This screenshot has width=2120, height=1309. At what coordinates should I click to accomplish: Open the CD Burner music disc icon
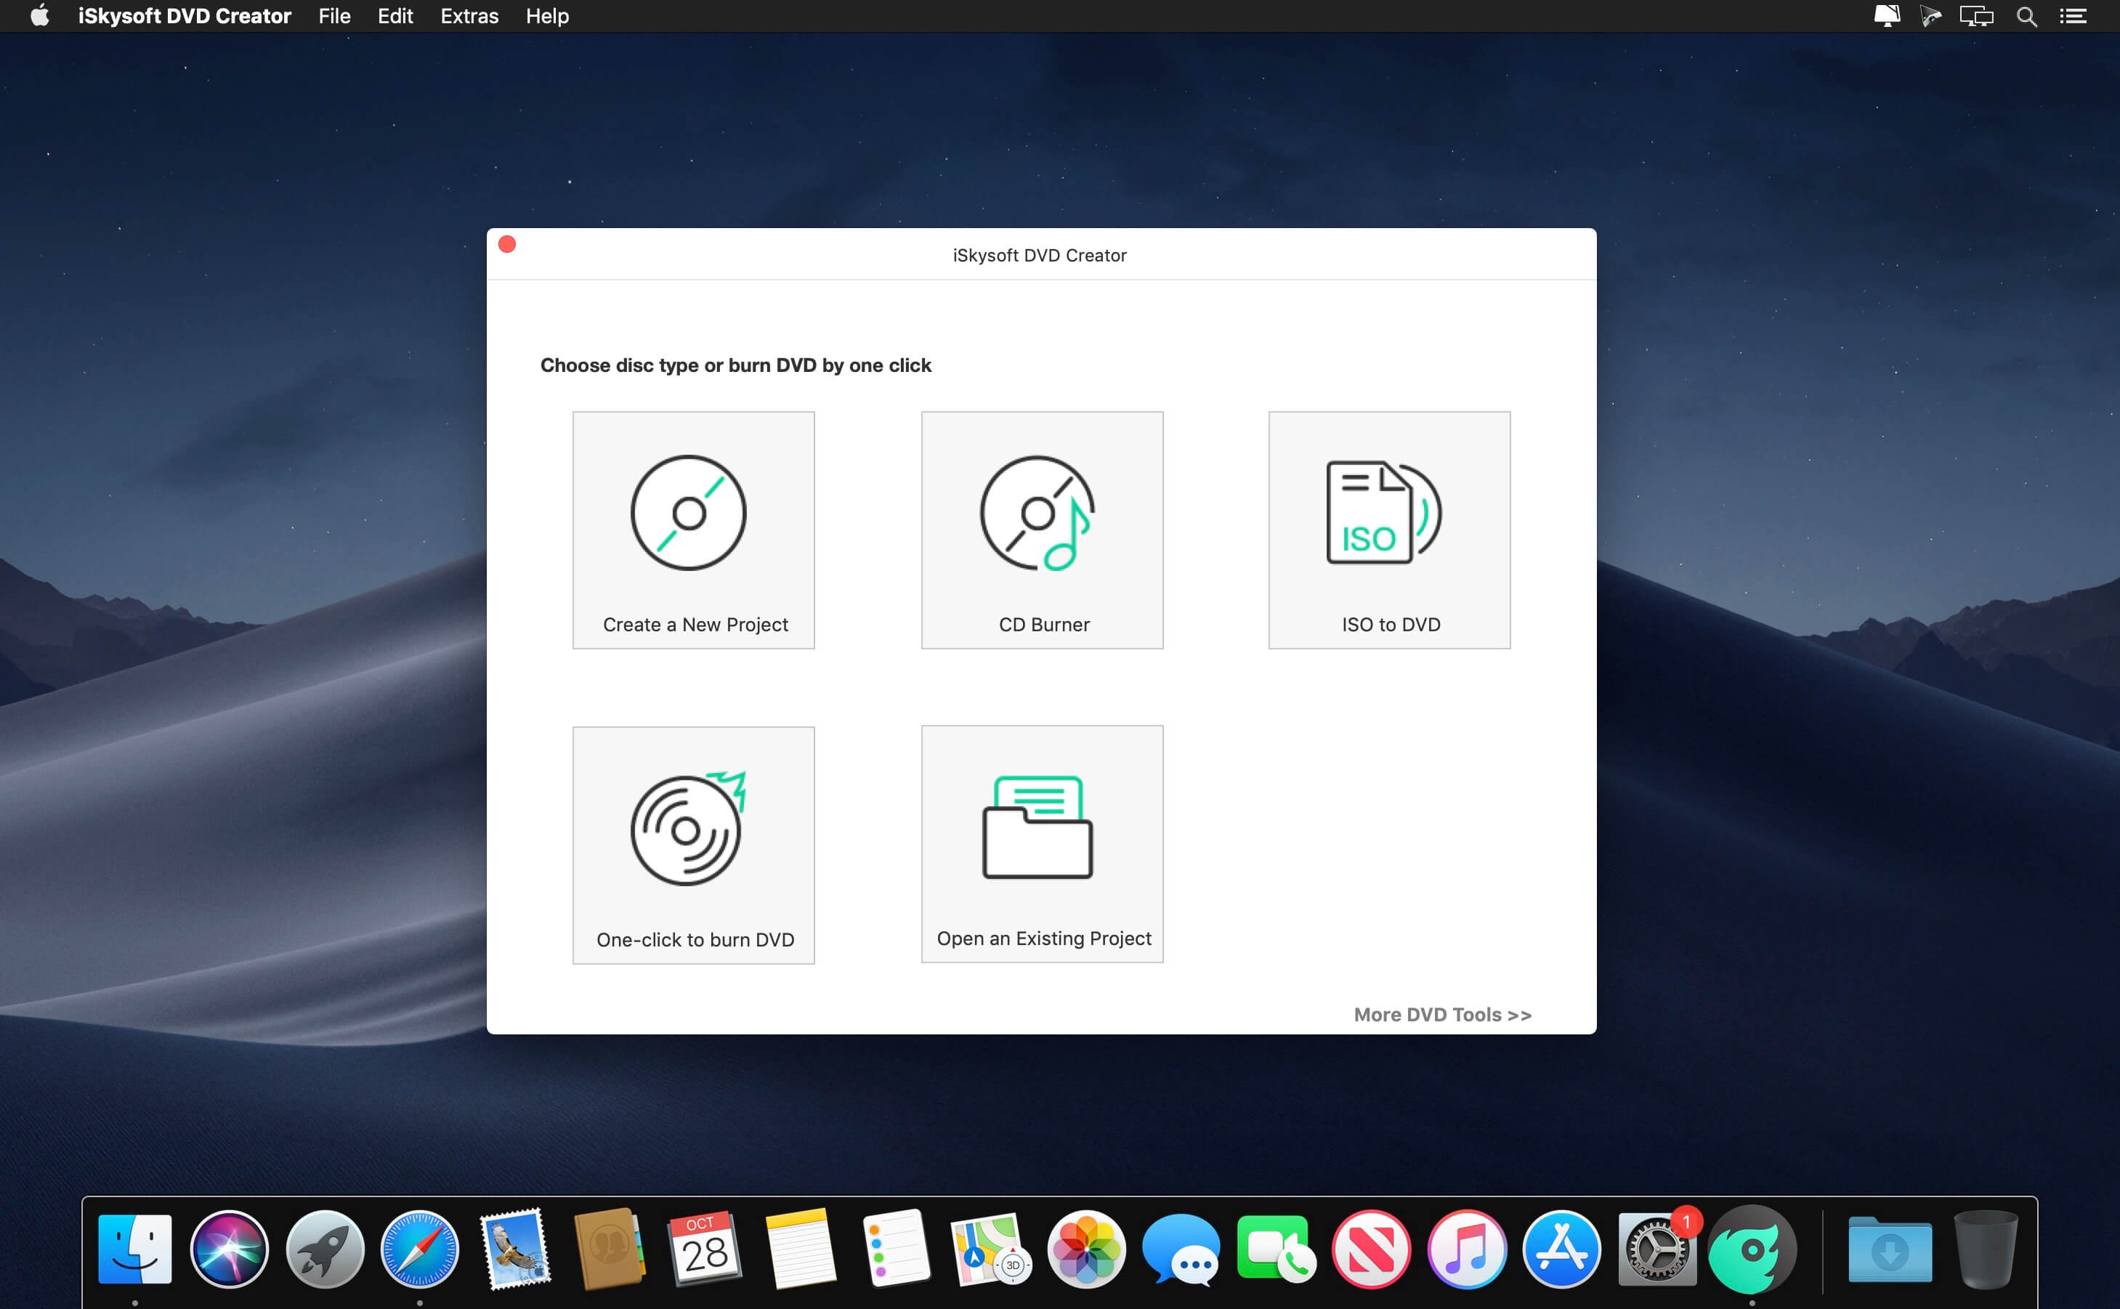(x=1037, y=513)
